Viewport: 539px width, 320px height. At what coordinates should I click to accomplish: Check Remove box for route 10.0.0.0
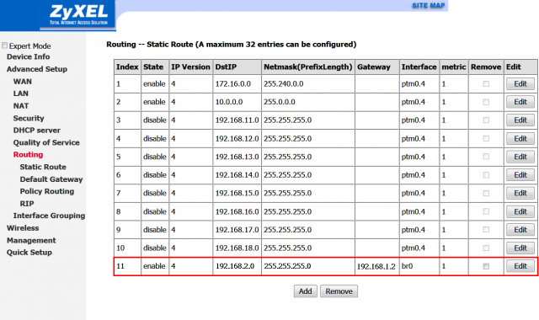[x=486, y=102]
